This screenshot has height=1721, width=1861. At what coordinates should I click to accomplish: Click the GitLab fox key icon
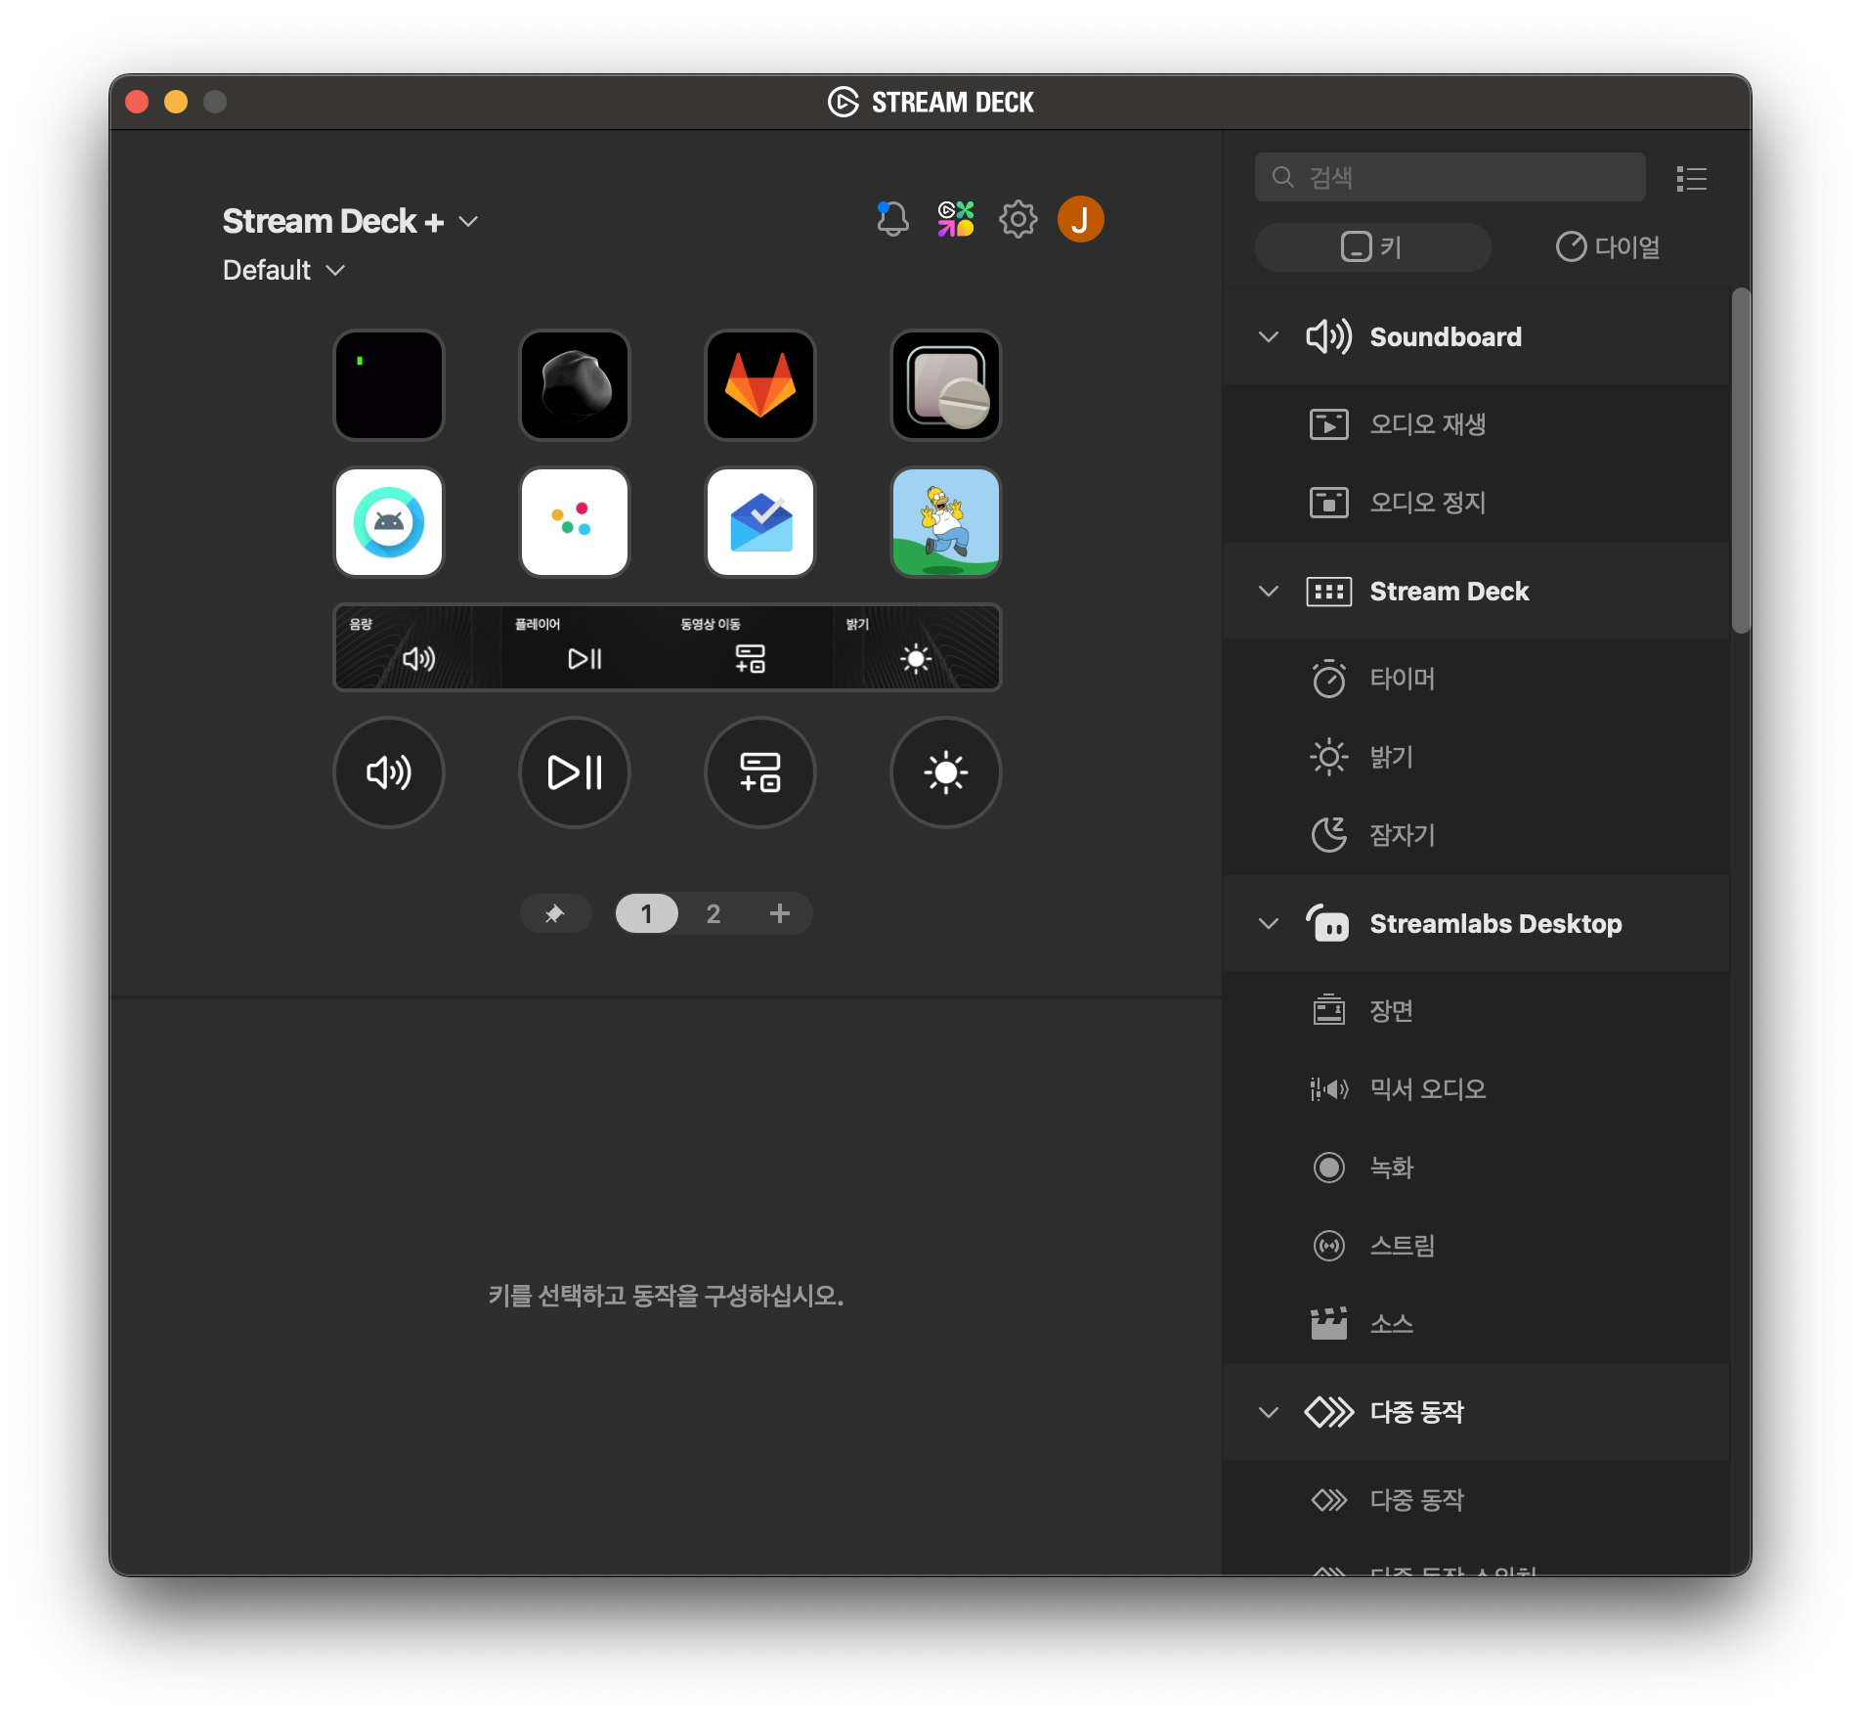pos(759,385)
